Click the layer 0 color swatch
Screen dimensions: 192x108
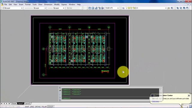point(136,8)
